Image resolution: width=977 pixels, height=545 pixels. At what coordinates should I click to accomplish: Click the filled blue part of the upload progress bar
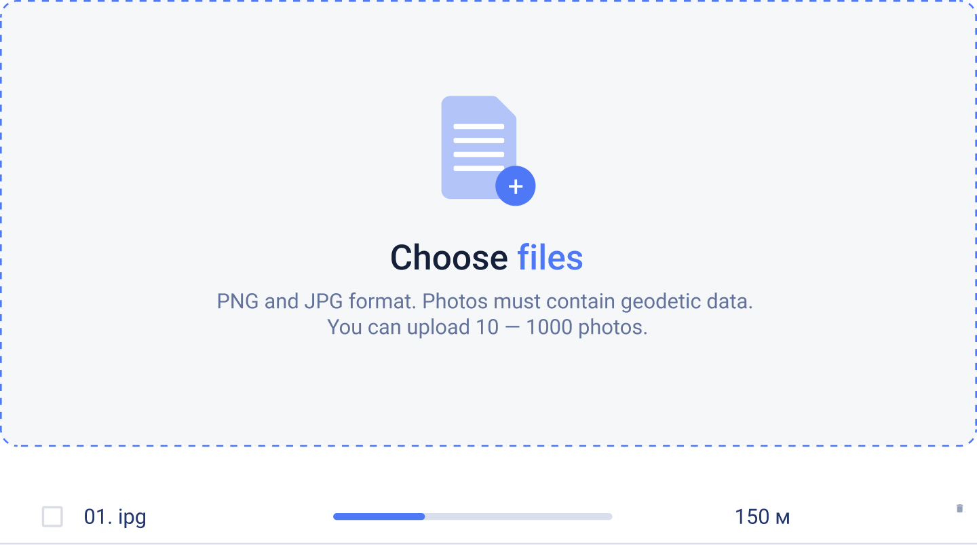click(379, 516)
